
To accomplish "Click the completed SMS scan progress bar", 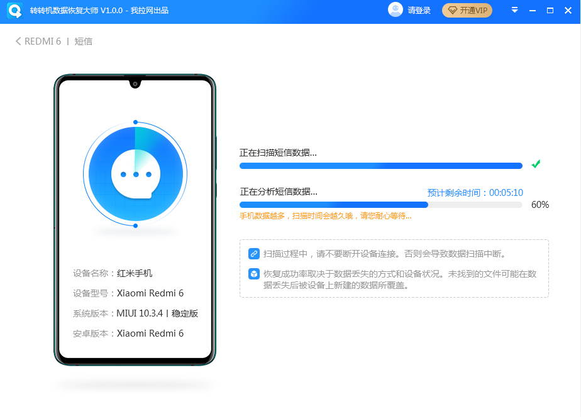I will (380, 166).
